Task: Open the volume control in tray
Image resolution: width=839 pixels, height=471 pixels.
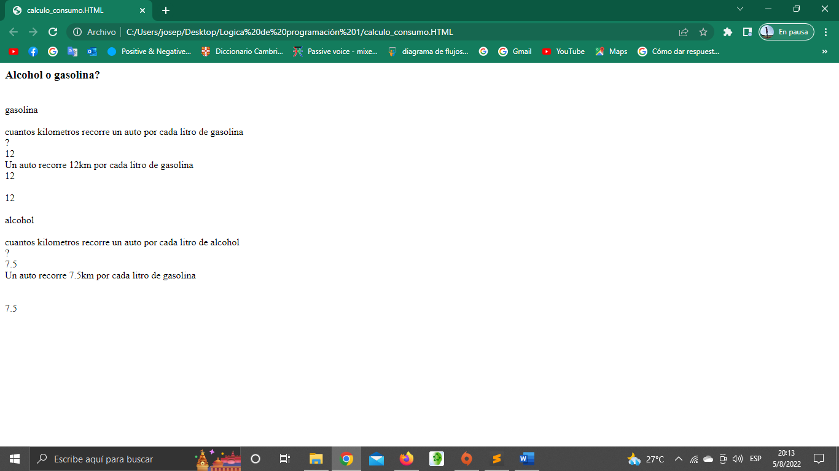Action: (738, 459)
